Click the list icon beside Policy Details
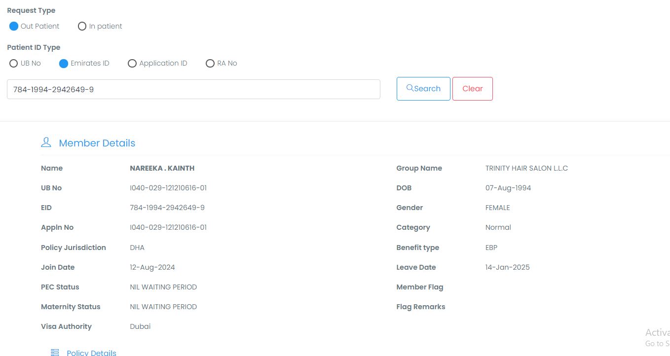 [x=55, y=353]
